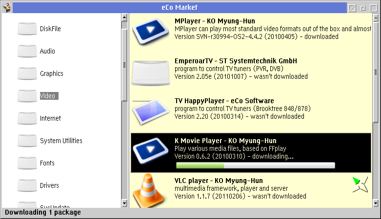Open the System Utilities folder icon
The height and width of the screenshot is (219, 381).
[x=27, y=141]
